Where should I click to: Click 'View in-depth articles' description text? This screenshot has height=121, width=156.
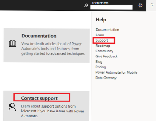coord(53,49)
